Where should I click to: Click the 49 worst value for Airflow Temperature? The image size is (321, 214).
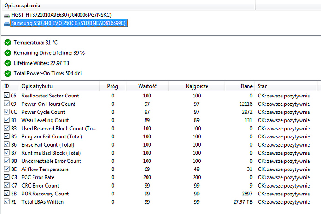(x=196, y=169)
